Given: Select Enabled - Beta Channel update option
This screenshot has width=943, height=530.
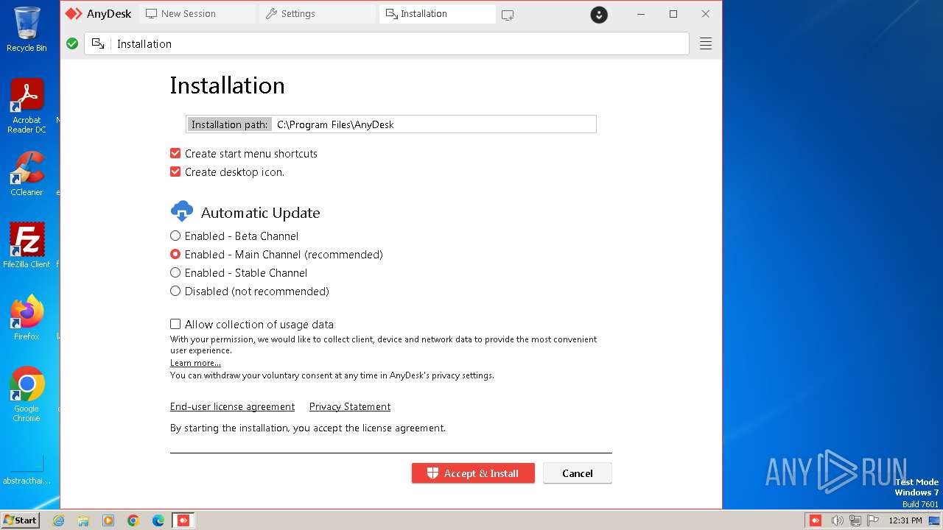Looking at the screenshot, I should coord(175,236).
